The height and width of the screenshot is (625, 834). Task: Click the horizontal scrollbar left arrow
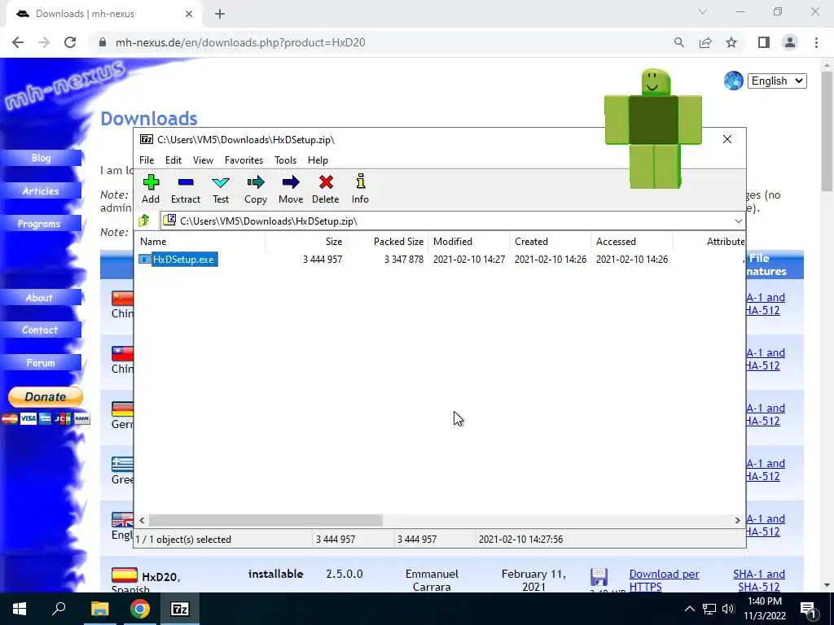[x=142, y=520]
